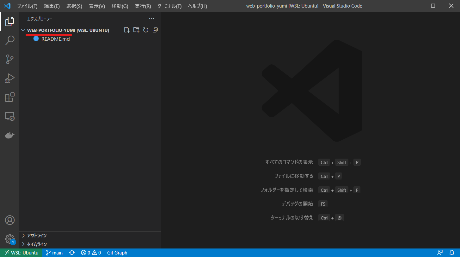Expand the タイムライン section
Screen dimensions: 460x257
(x=90, y=244)
